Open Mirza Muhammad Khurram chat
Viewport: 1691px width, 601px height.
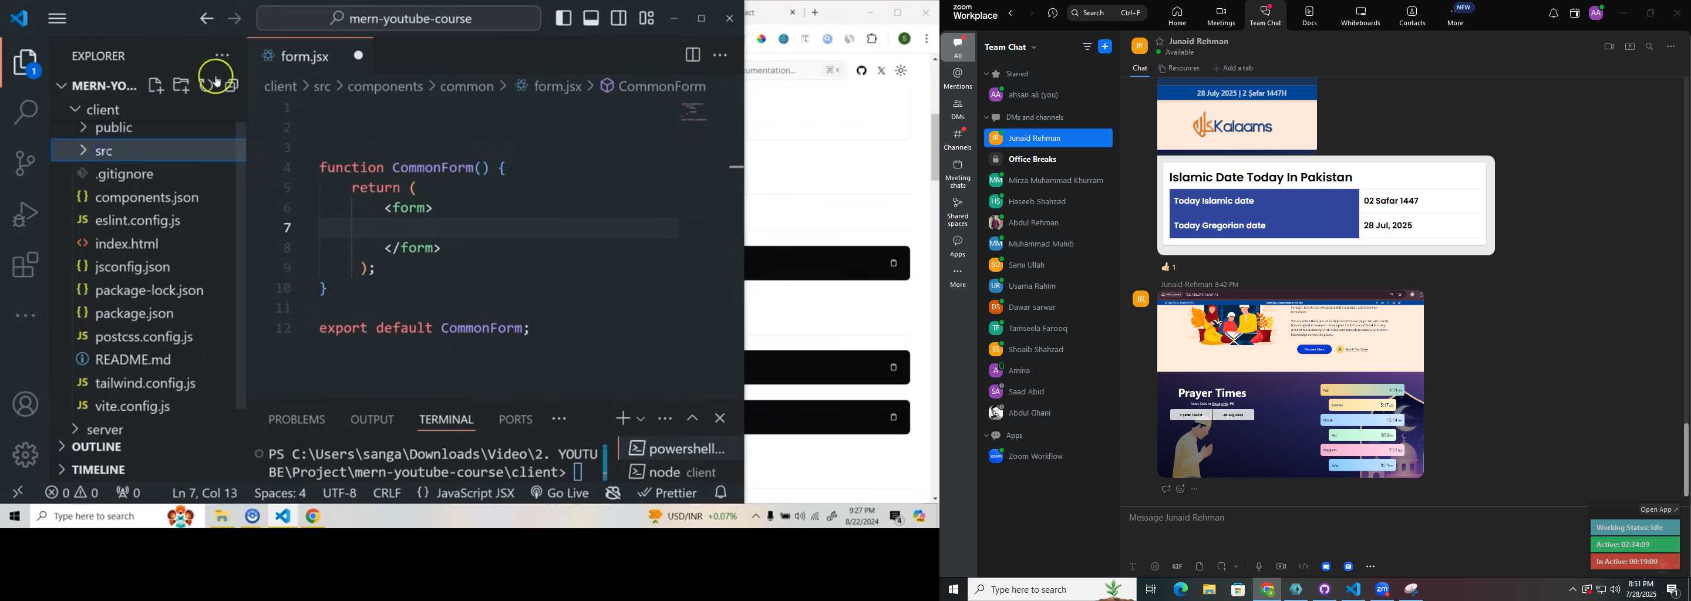pos(1047,180)
